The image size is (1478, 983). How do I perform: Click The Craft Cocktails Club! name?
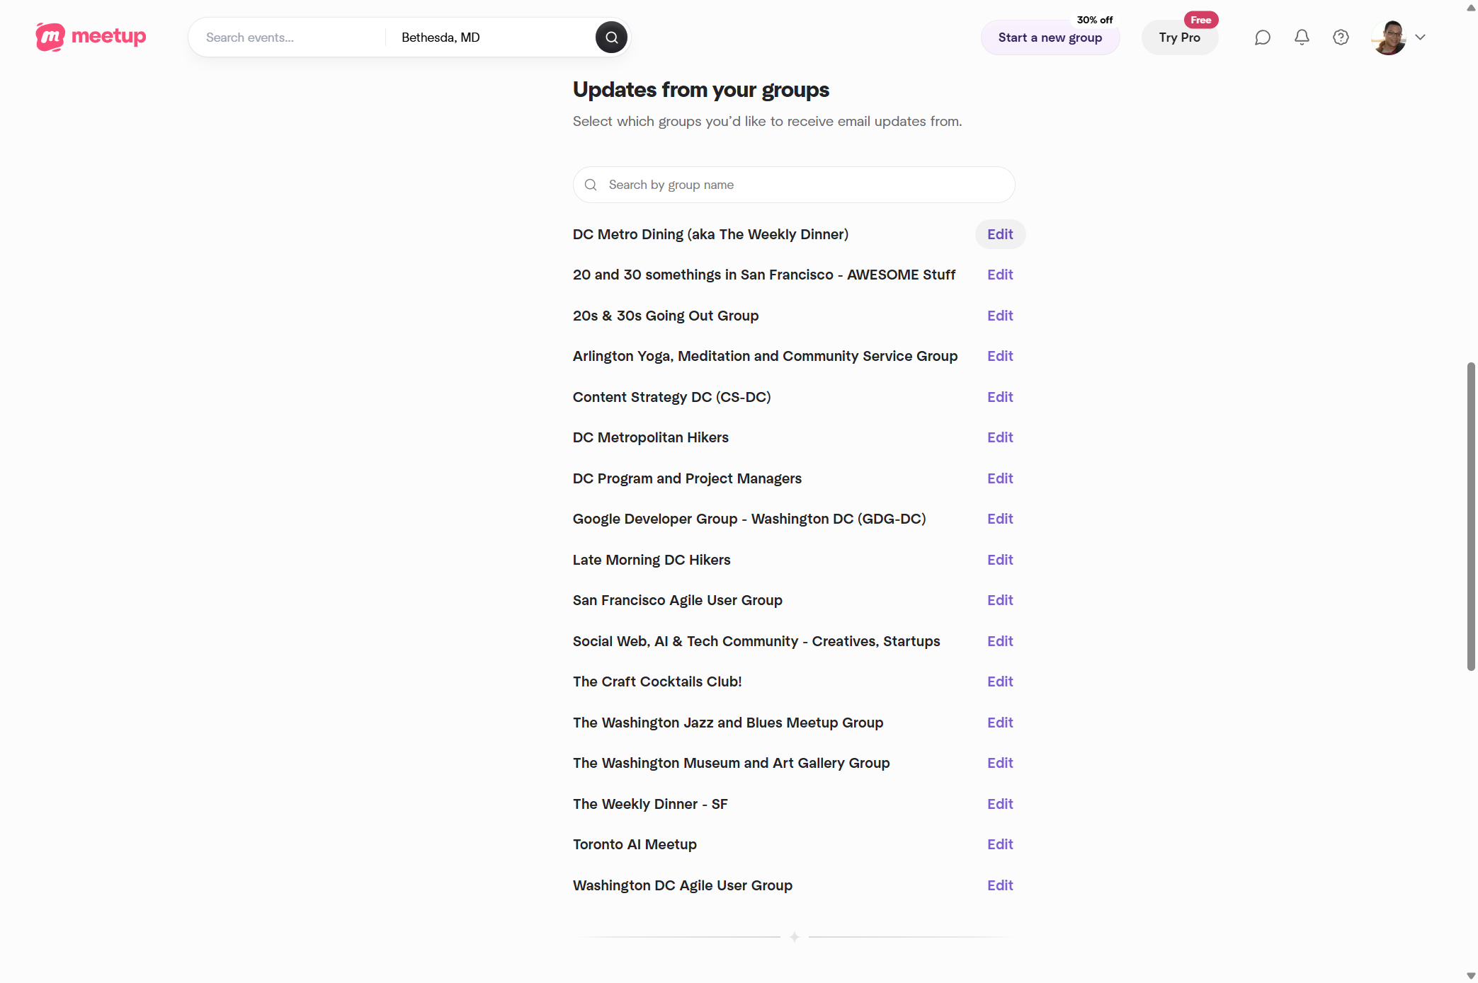(657, 682)
